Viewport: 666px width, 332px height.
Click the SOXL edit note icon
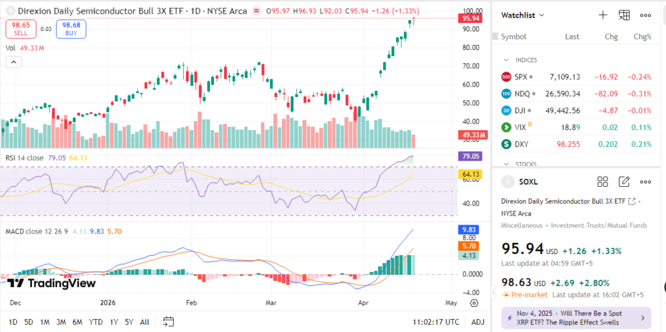(624, 182)
